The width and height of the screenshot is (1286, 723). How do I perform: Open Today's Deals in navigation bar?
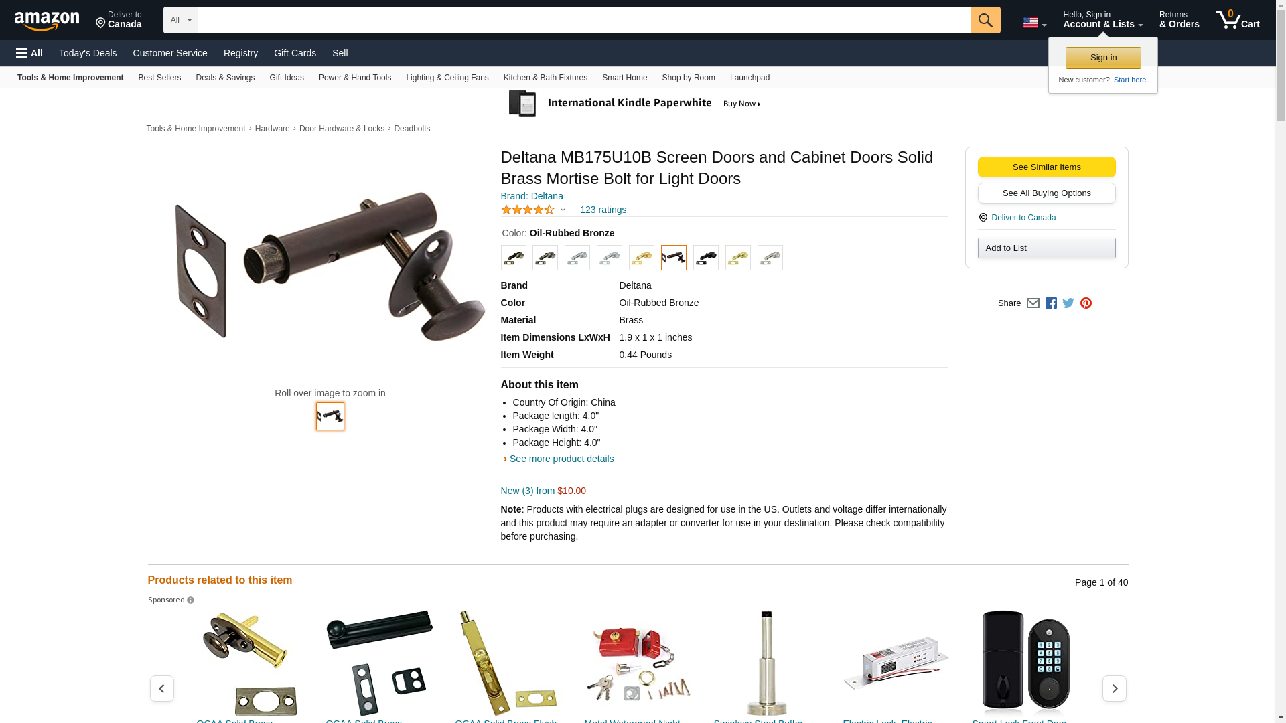88,53
